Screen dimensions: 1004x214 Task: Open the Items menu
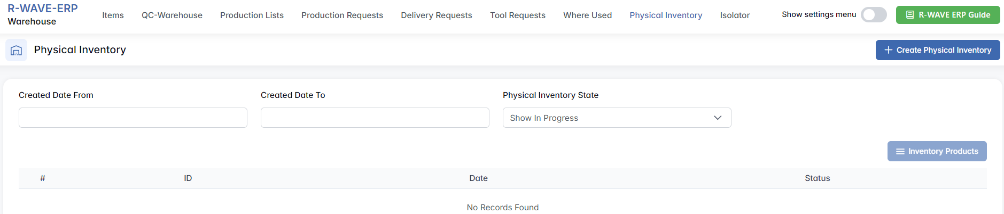coord(113,15)
